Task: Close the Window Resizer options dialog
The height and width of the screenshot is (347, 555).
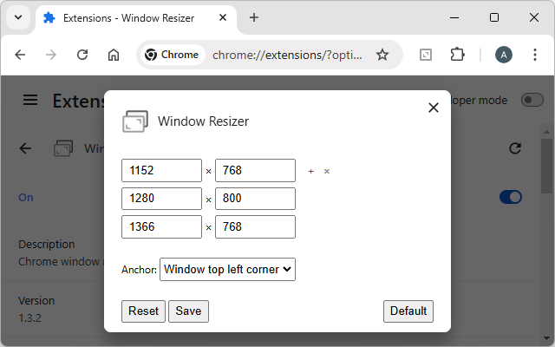Action: (x=434, y=108)
